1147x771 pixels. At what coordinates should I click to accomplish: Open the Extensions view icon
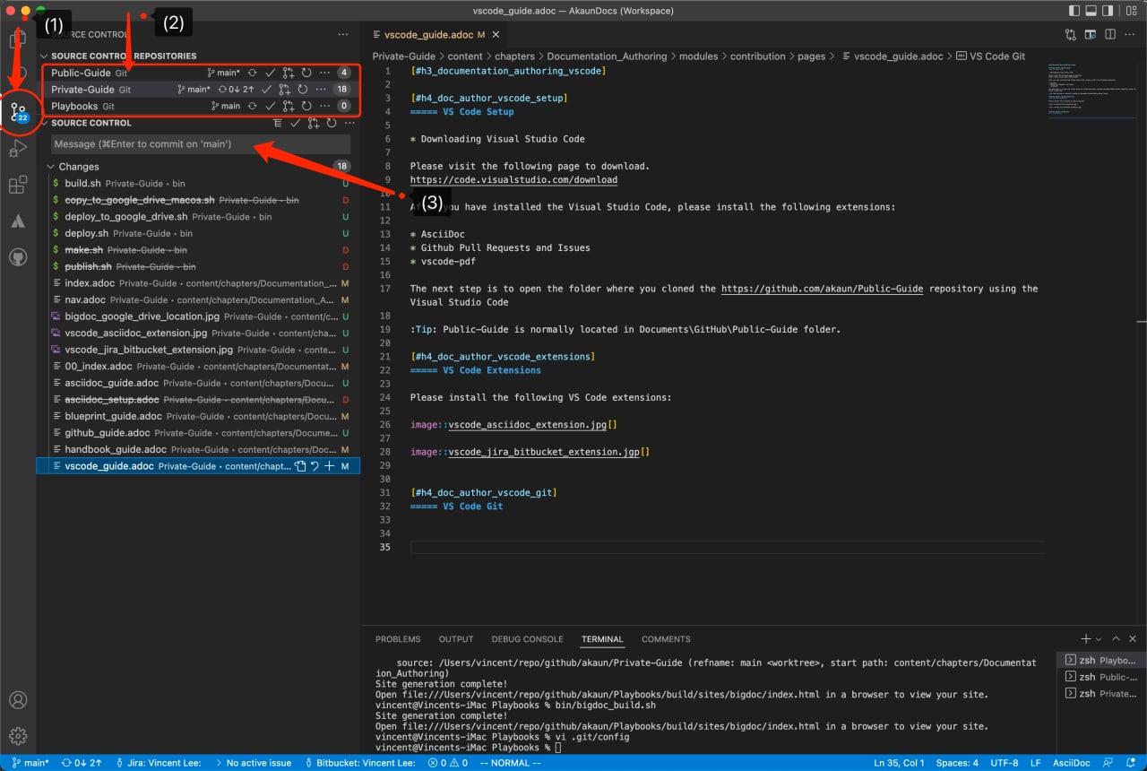coord(18,186)
